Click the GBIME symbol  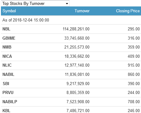tap(9, 38)
